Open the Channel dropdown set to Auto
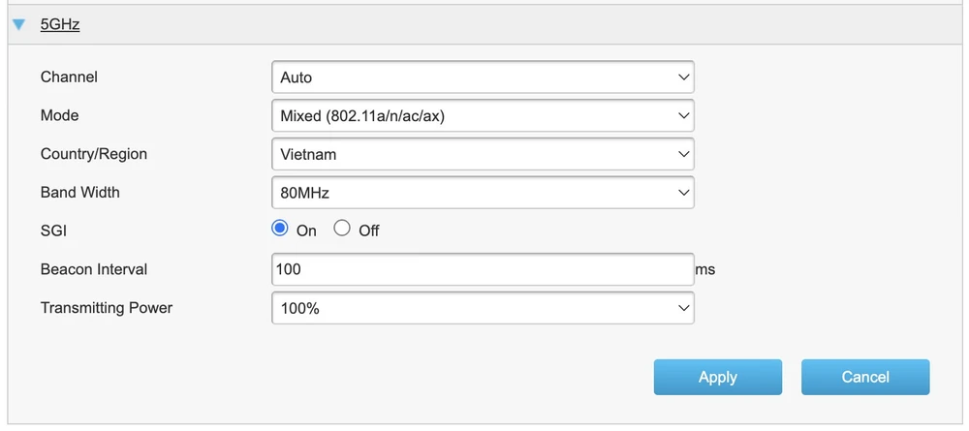Screen dimensions: 969x431 pos(483,77)
